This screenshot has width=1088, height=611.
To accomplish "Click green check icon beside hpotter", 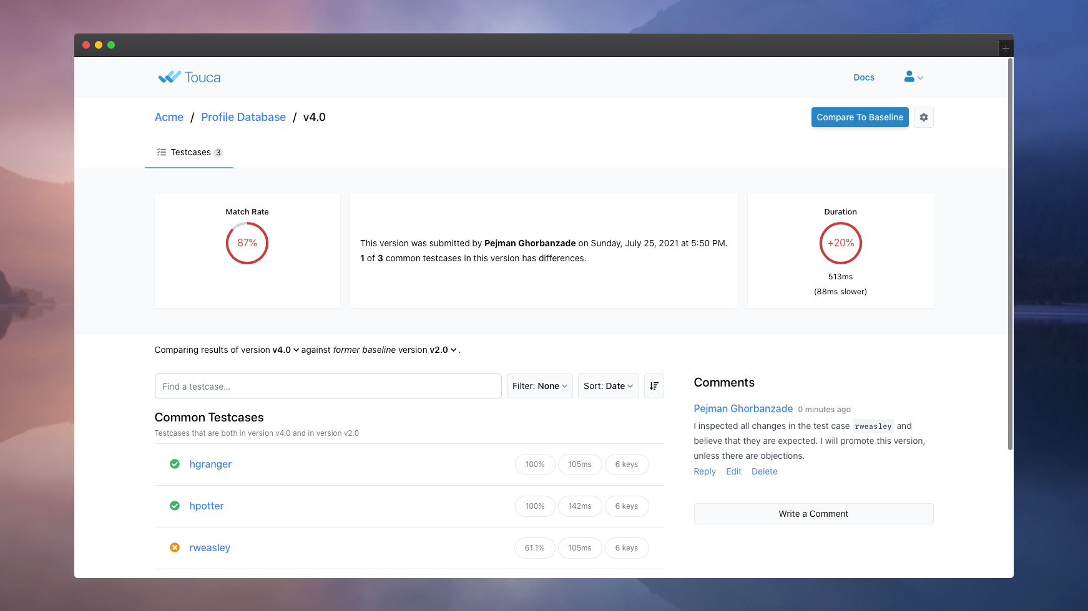I will click(175, 506).
